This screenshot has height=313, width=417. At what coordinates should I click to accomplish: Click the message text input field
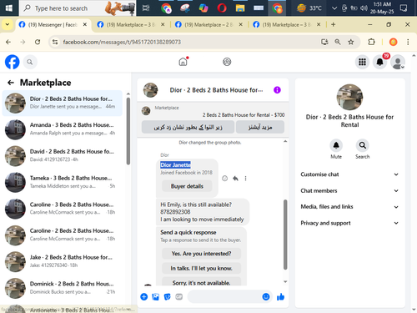click(225, 297)
